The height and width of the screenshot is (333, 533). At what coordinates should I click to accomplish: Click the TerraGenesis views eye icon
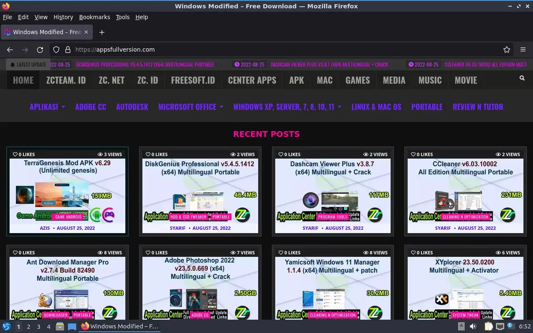[x=100, y=154]
